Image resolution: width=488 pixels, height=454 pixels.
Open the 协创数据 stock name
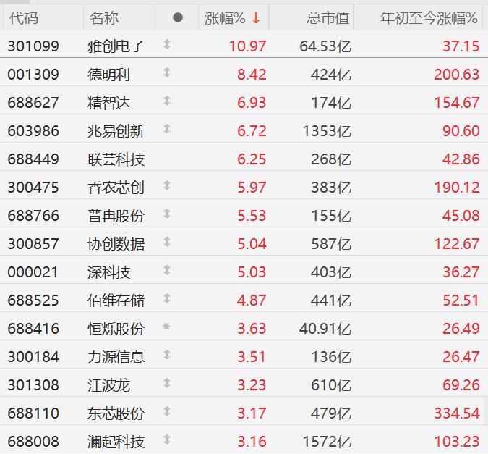(116, 244)
